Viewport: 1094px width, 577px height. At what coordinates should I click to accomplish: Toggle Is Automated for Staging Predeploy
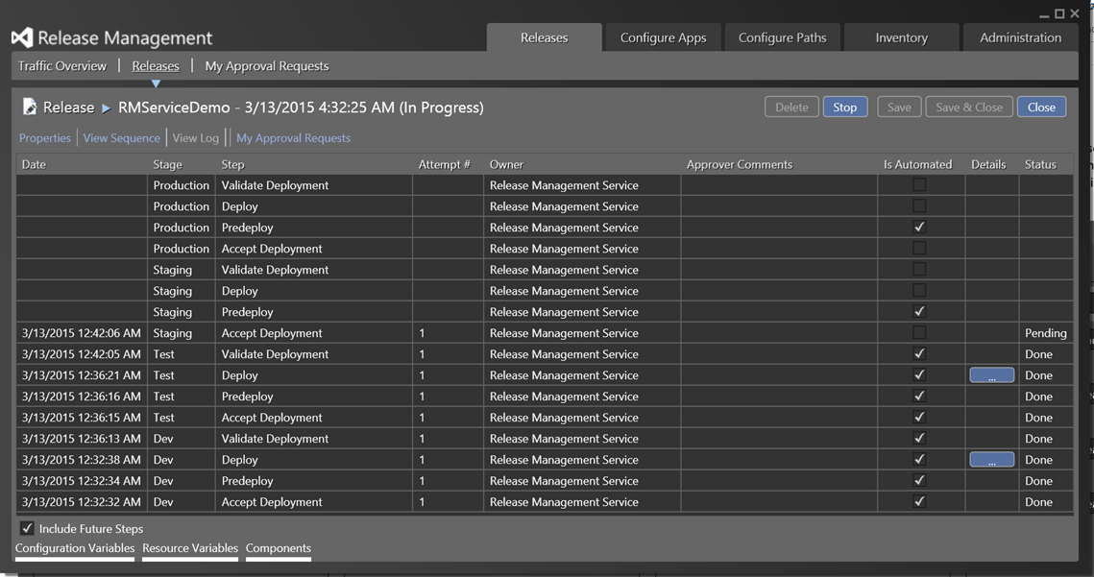(919, 311)
